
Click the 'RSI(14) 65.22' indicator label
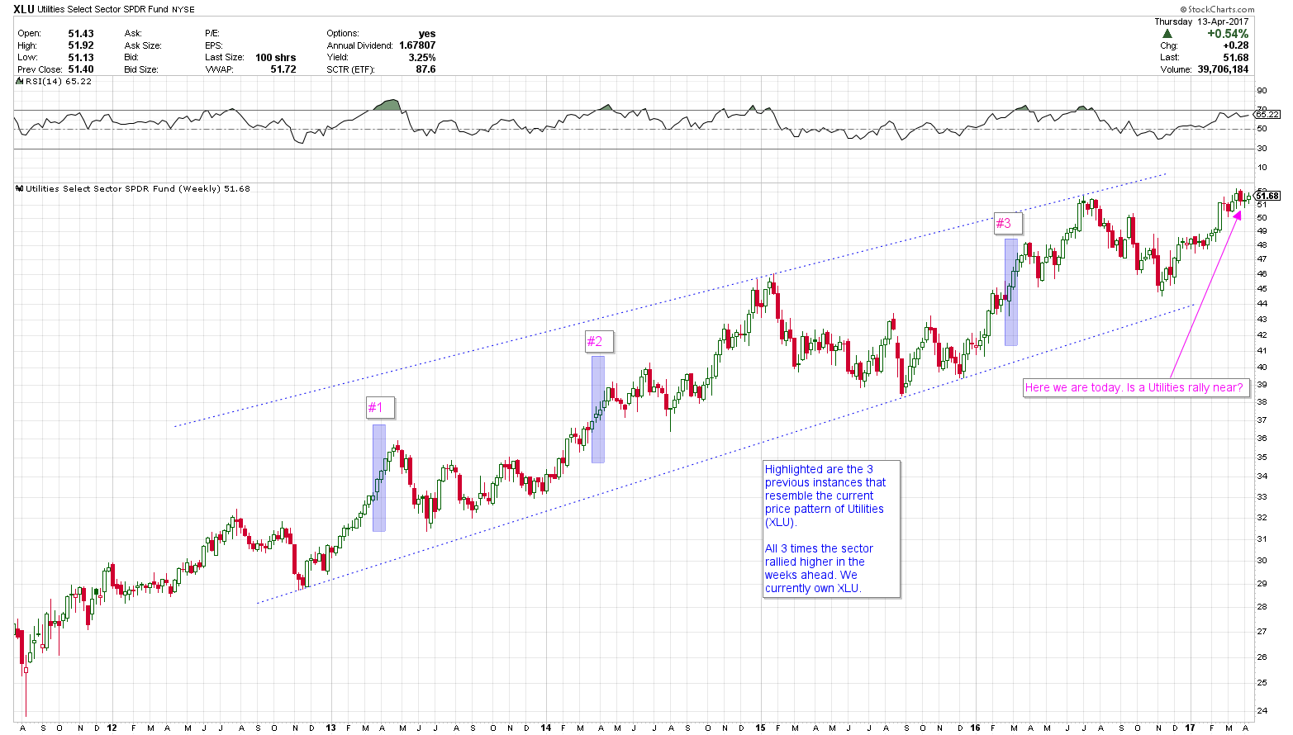point(59,82)
